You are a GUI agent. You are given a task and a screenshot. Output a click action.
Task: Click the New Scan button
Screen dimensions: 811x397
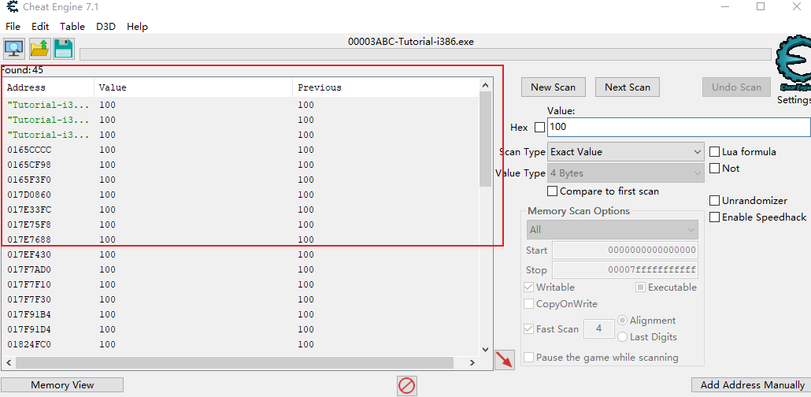click(x=553, y=87)
